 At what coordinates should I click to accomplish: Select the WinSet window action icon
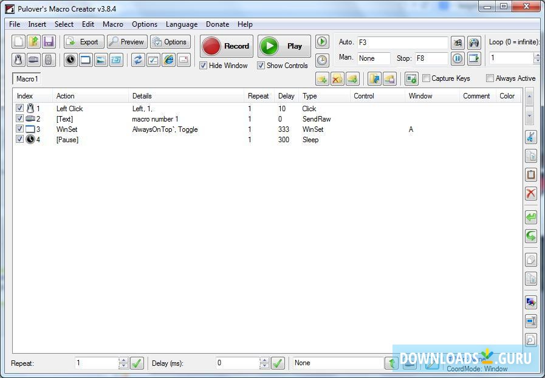pyautogui.click(x=85, y=60)
